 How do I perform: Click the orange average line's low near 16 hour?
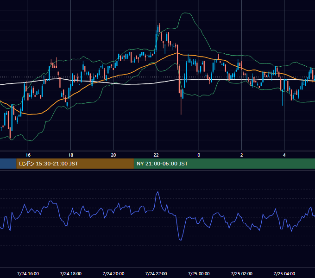point(30,114)
